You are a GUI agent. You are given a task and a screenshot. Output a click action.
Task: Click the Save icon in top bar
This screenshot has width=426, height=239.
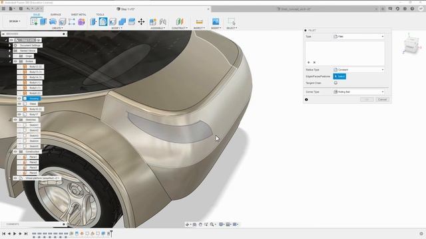(21, 9)
